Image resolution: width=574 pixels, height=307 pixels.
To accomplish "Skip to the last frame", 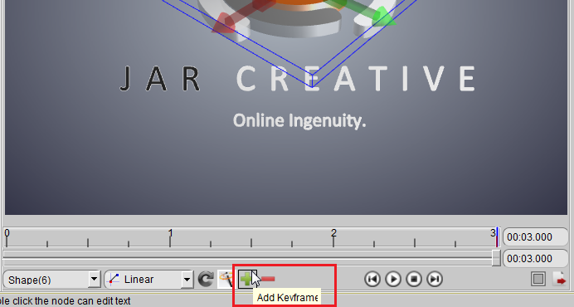I will coord(435,279).
